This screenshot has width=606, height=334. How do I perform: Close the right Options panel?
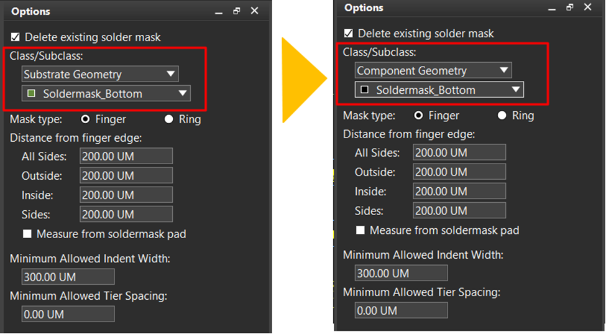tap(587, 7)
